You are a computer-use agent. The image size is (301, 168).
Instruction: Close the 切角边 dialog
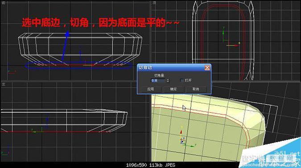pyautogui.click(x=207, y=68)
